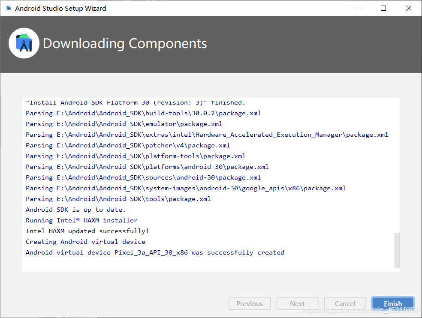Select the 'Running Intel HAXM installer' log line
Image resolution: width=422 pixels, height=318 pixels.
coord(81,220)
